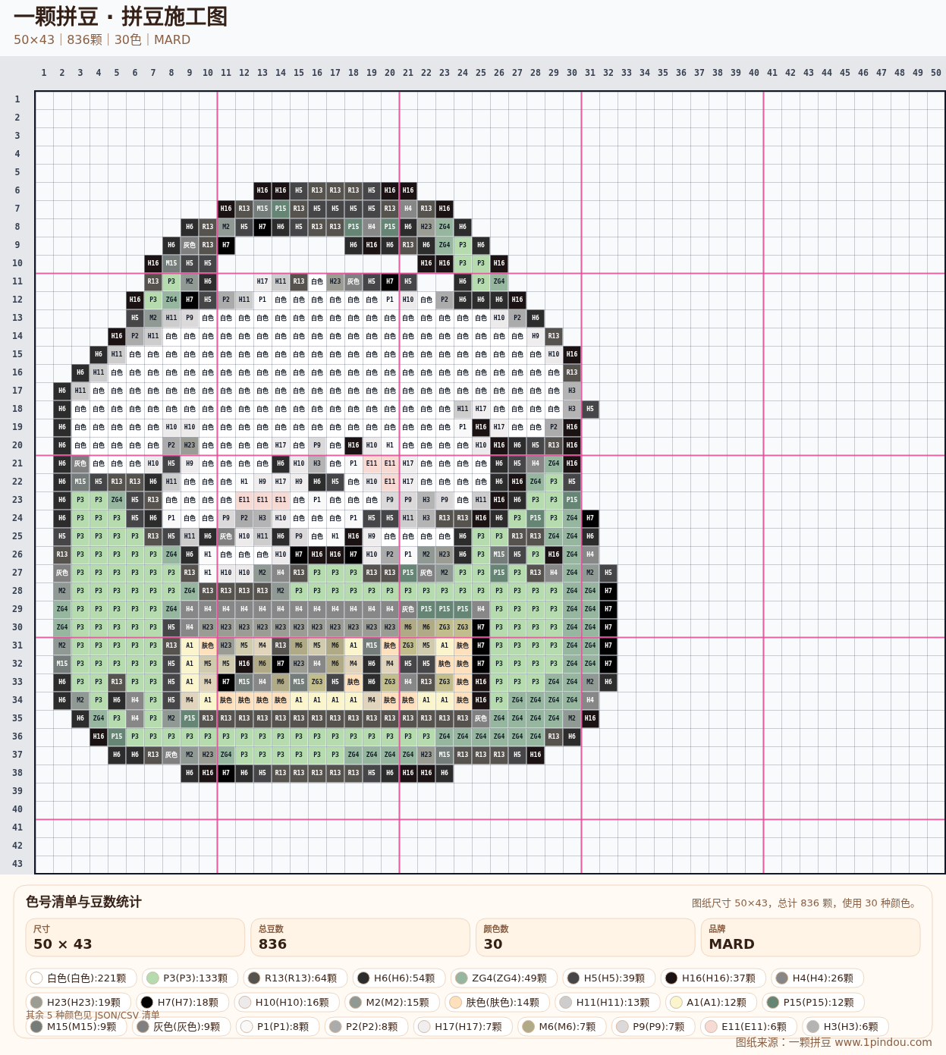Select the H11(H11):13颗 legend chip

[608, 1003]
